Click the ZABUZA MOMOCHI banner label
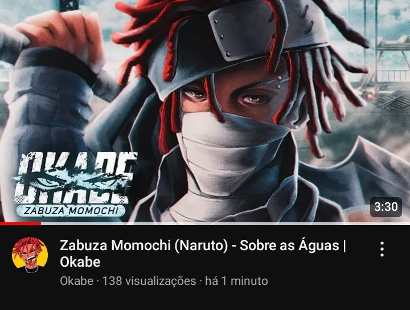The height and width of the screenshot is (310, 410). click(71, 211)
